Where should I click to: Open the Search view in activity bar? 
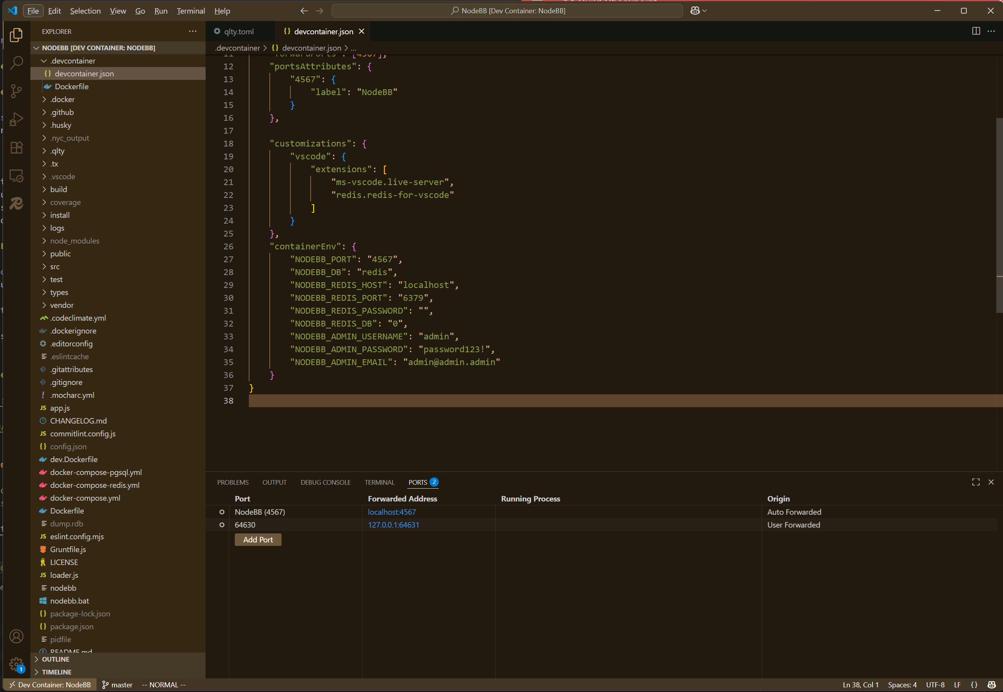click(16, 63)
